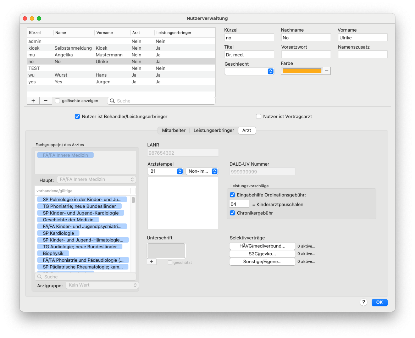The width and height of the screenshot is (415, 338).
Task: Open the Geschlecht dropdown
Action: click(x=249, y=71)
